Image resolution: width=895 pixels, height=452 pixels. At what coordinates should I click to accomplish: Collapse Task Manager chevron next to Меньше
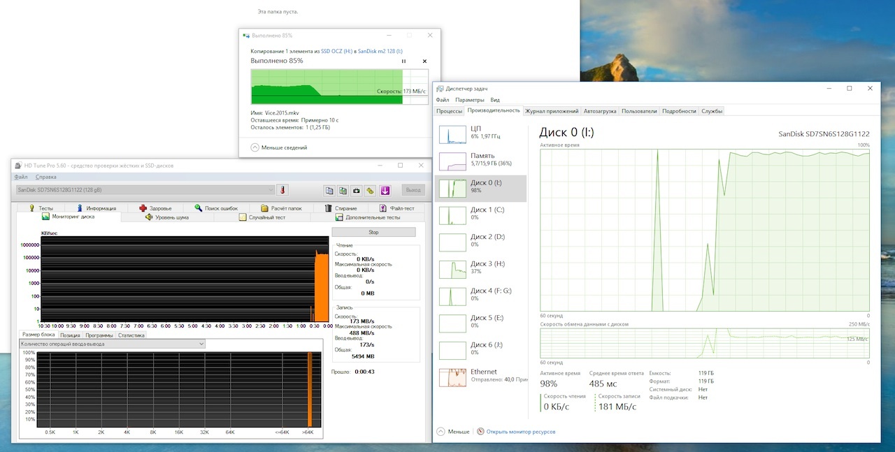[x=441, y=432]
